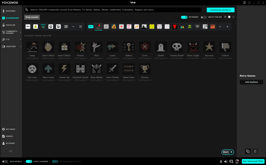Play the Kick sound

pos(96,47)
